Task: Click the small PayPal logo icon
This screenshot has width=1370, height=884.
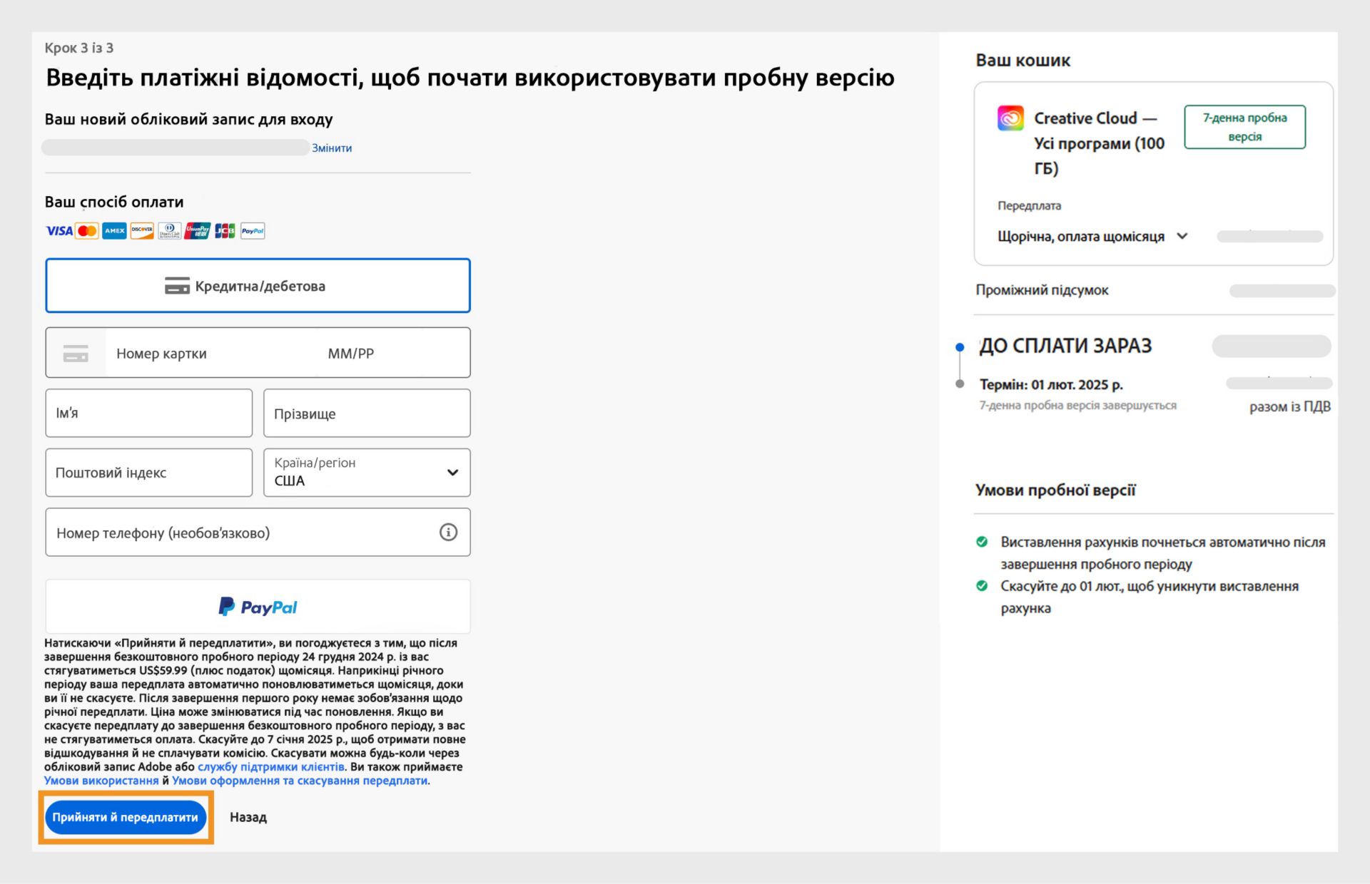Action: pyautogui.click(x=253, y=231)
